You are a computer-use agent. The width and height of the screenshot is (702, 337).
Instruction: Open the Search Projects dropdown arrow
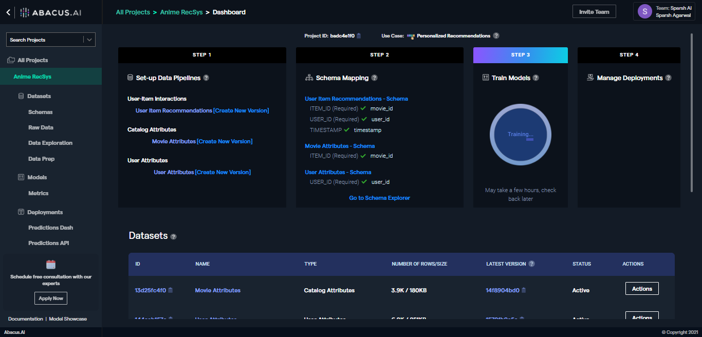click(x=89, y=40)
